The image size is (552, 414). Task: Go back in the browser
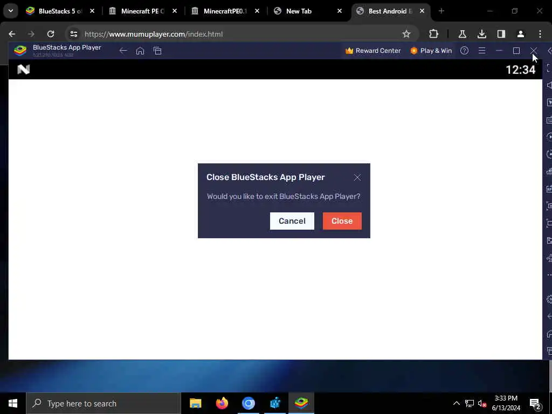(x=12, y=34)
